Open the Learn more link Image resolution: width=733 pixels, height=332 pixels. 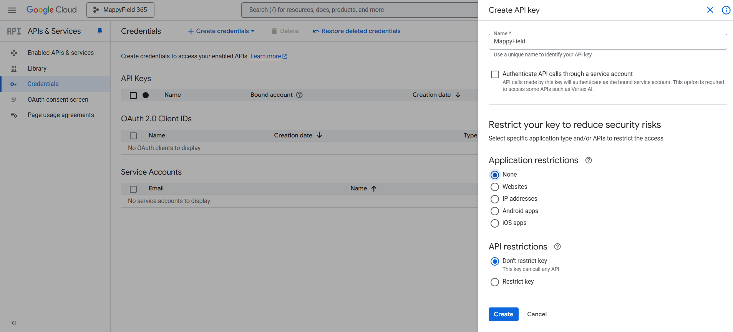269,56
